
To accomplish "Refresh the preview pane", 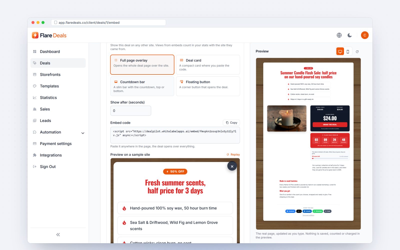I will pyautogui.click(x=357, y=52).
